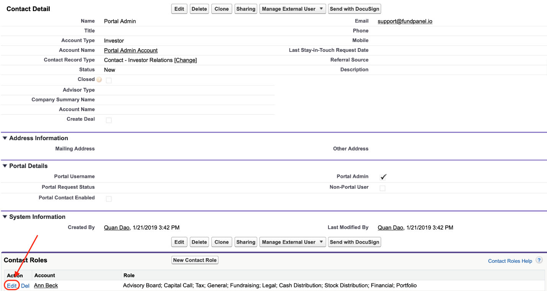547x291 pixels.
Task: Click the bottom Sharing button
Action: 246,242
